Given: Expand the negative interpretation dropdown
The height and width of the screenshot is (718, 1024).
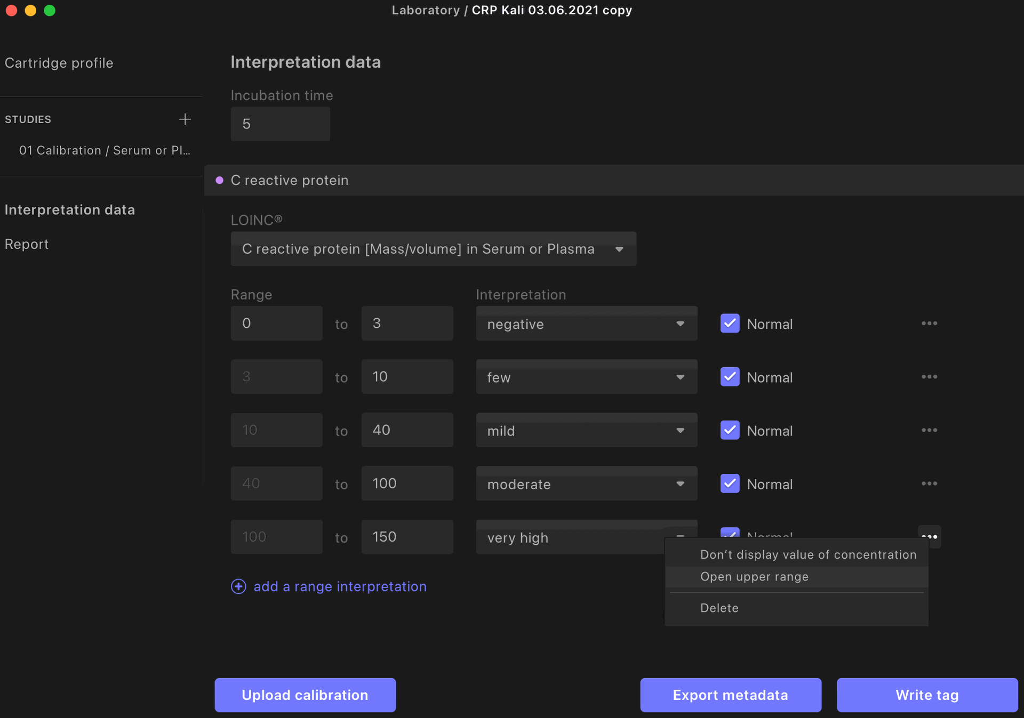Looking at the screenshot, I should [x=586, y=324].
